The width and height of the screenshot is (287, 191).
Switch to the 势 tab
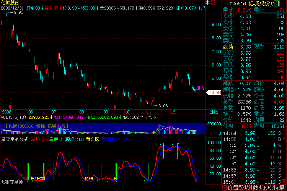pos(241,188)
